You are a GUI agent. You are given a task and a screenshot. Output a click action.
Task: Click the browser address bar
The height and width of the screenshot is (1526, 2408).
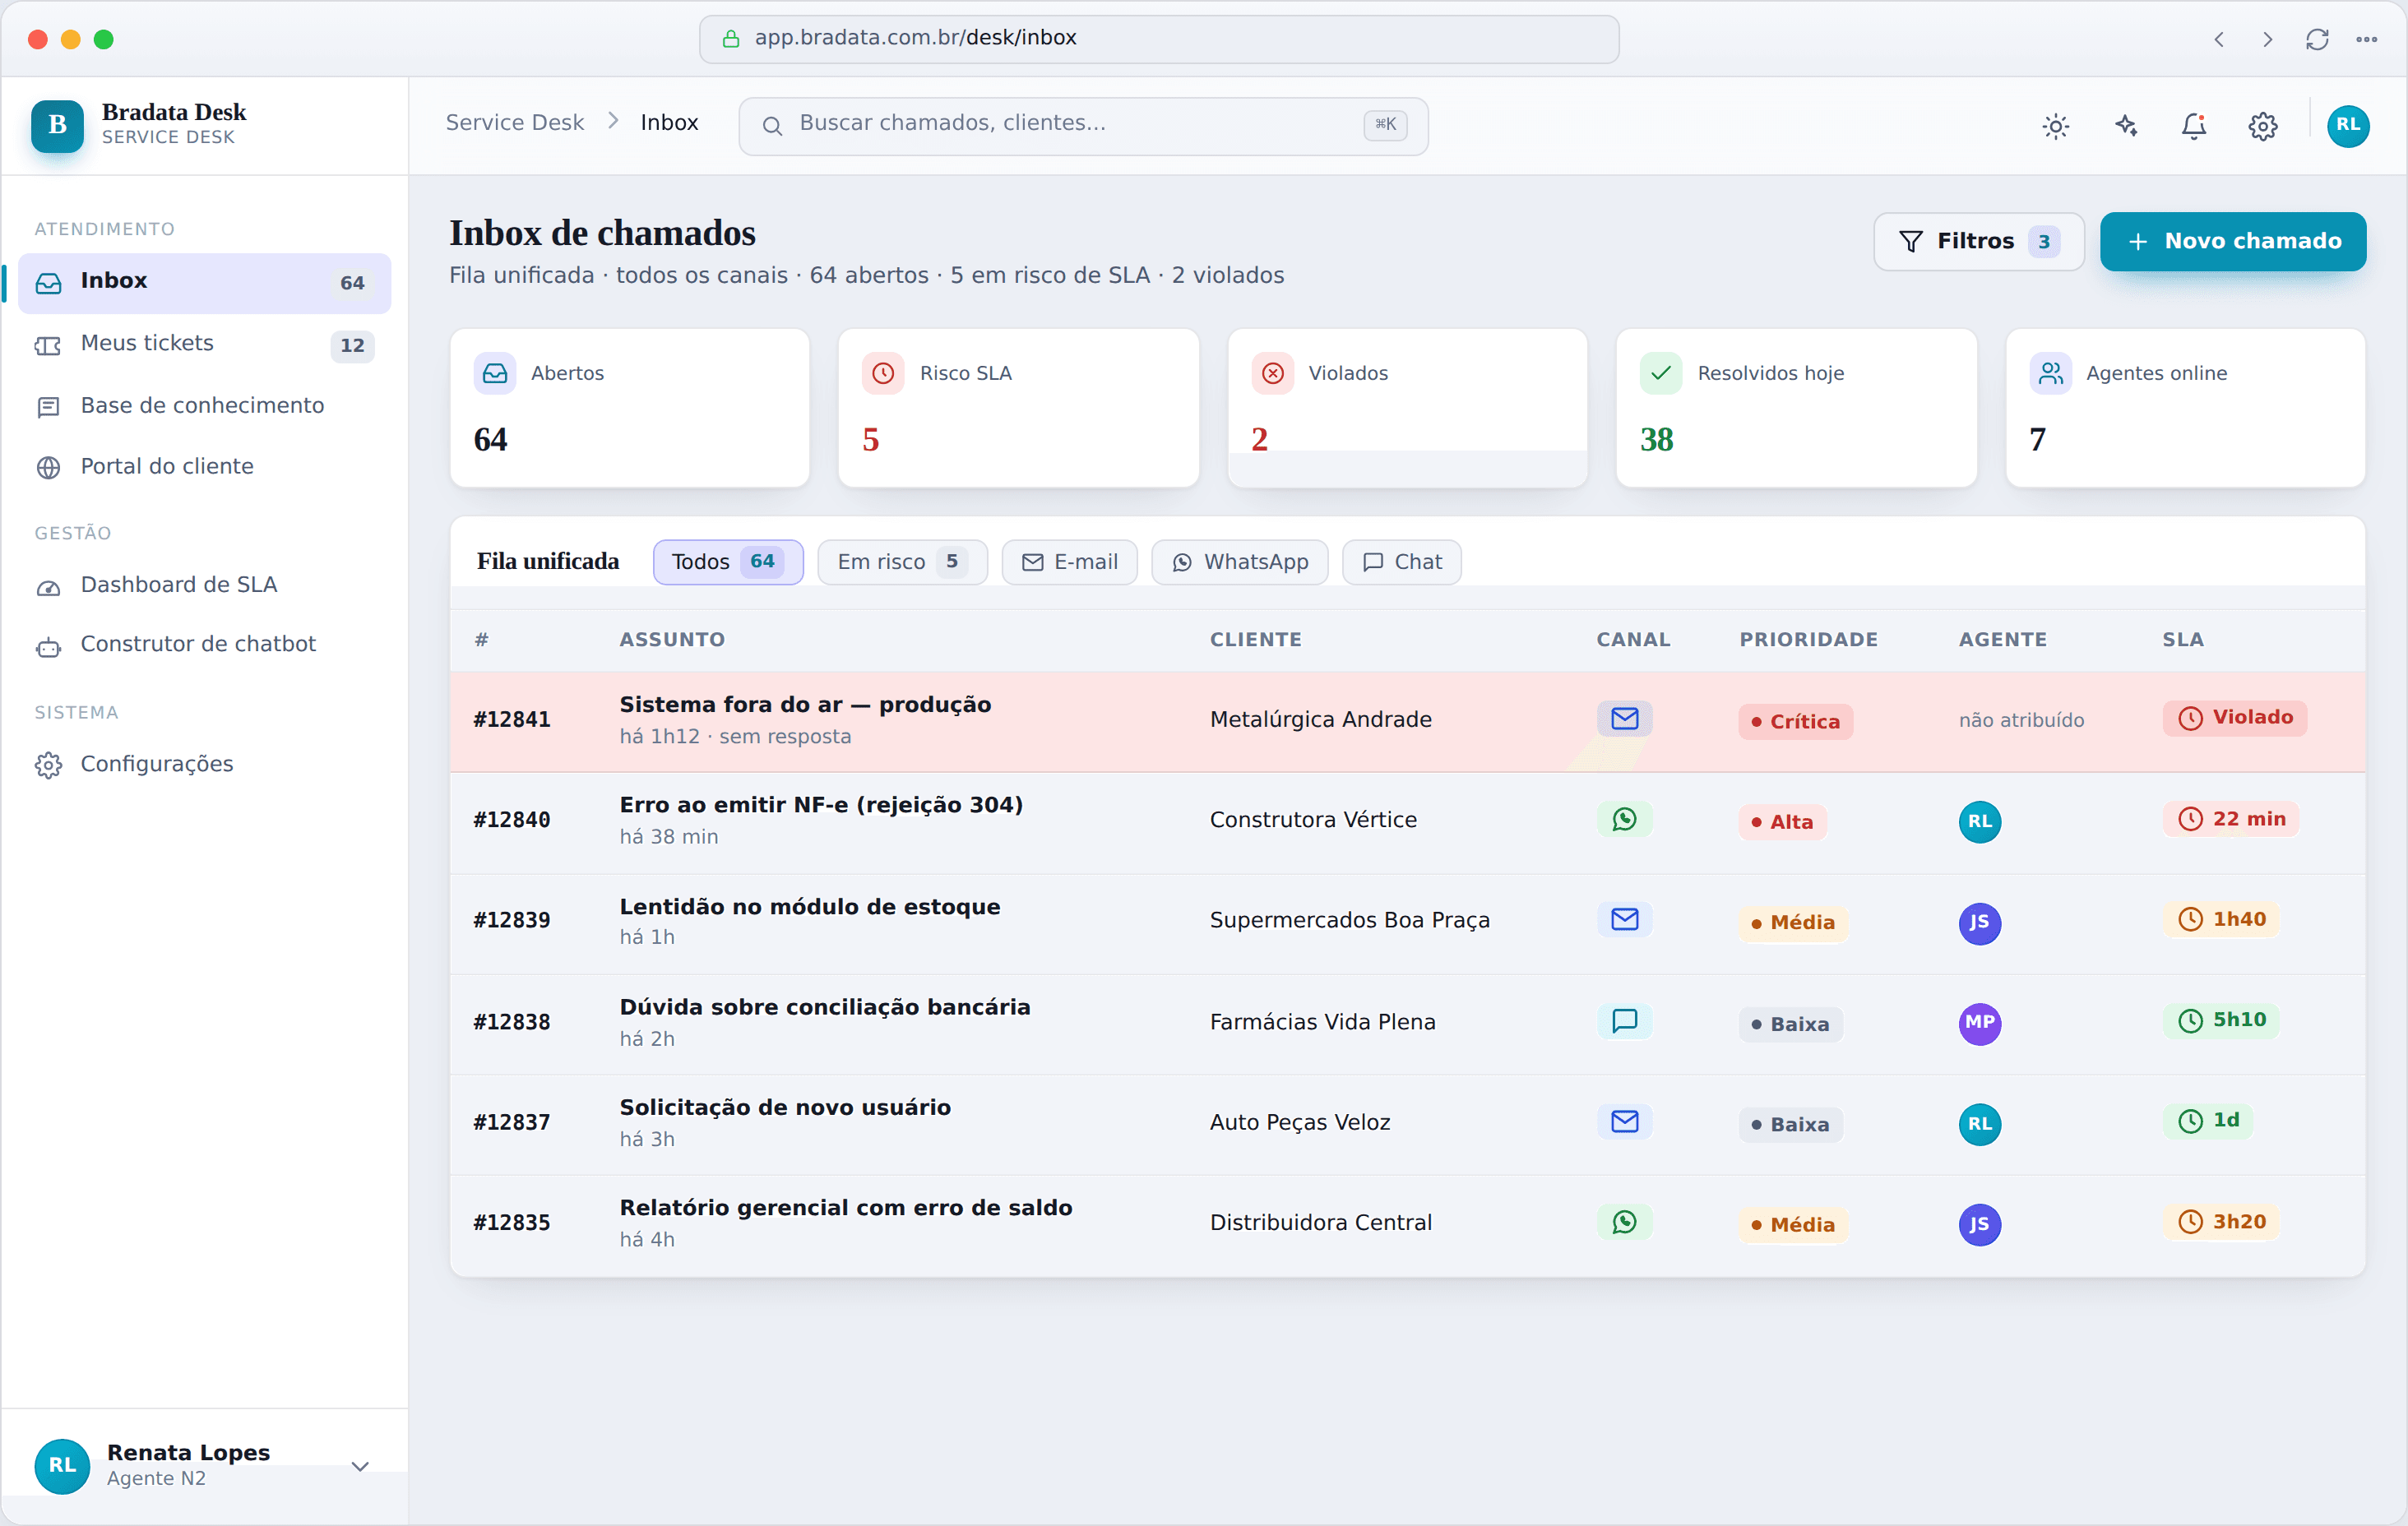tap(1158, 39)
